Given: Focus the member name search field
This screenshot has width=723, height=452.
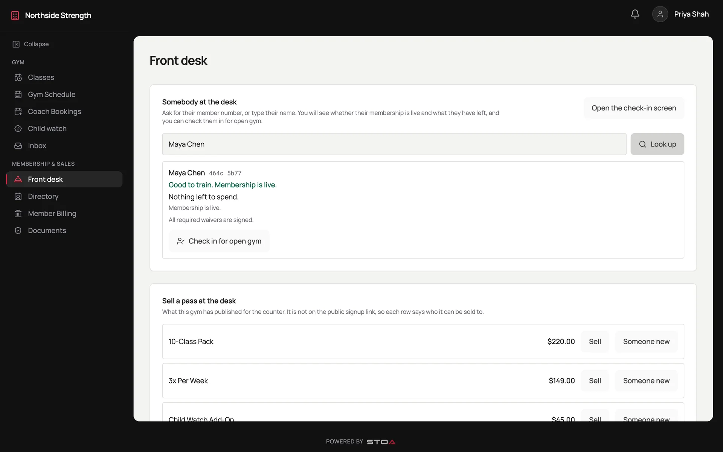Looking at the screenshot, I should click(x=394, y=144).
